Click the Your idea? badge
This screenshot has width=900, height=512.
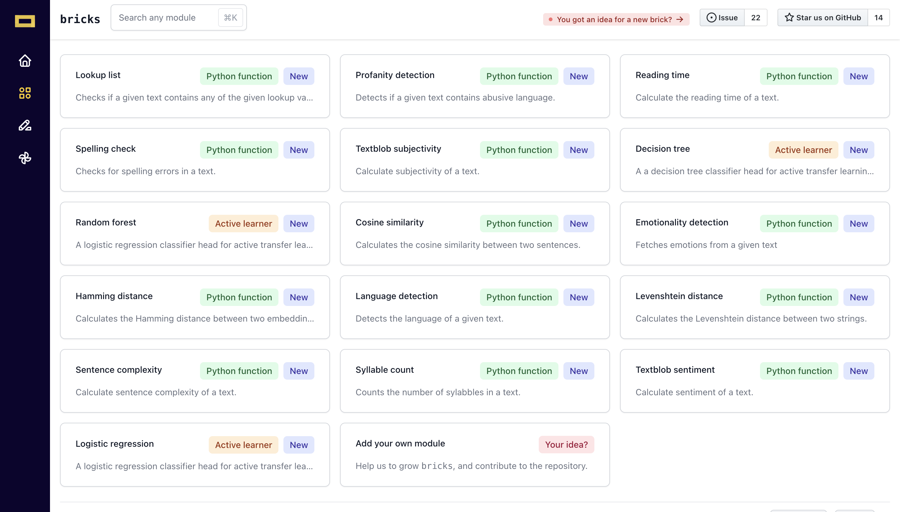click(566, 445)
